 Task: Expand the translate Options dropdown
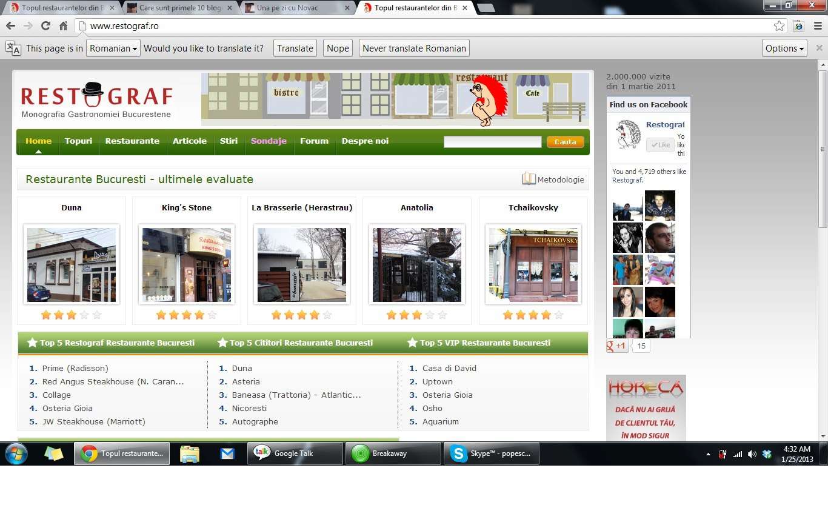[784, 49]
